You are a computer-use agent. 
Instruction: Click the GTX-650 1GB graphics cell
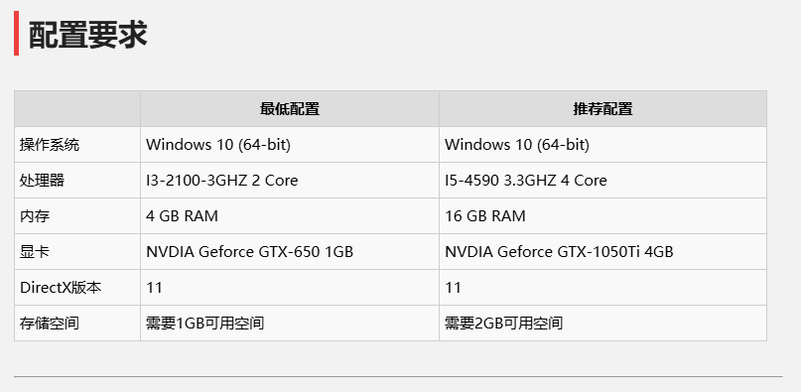click(290, 252)
